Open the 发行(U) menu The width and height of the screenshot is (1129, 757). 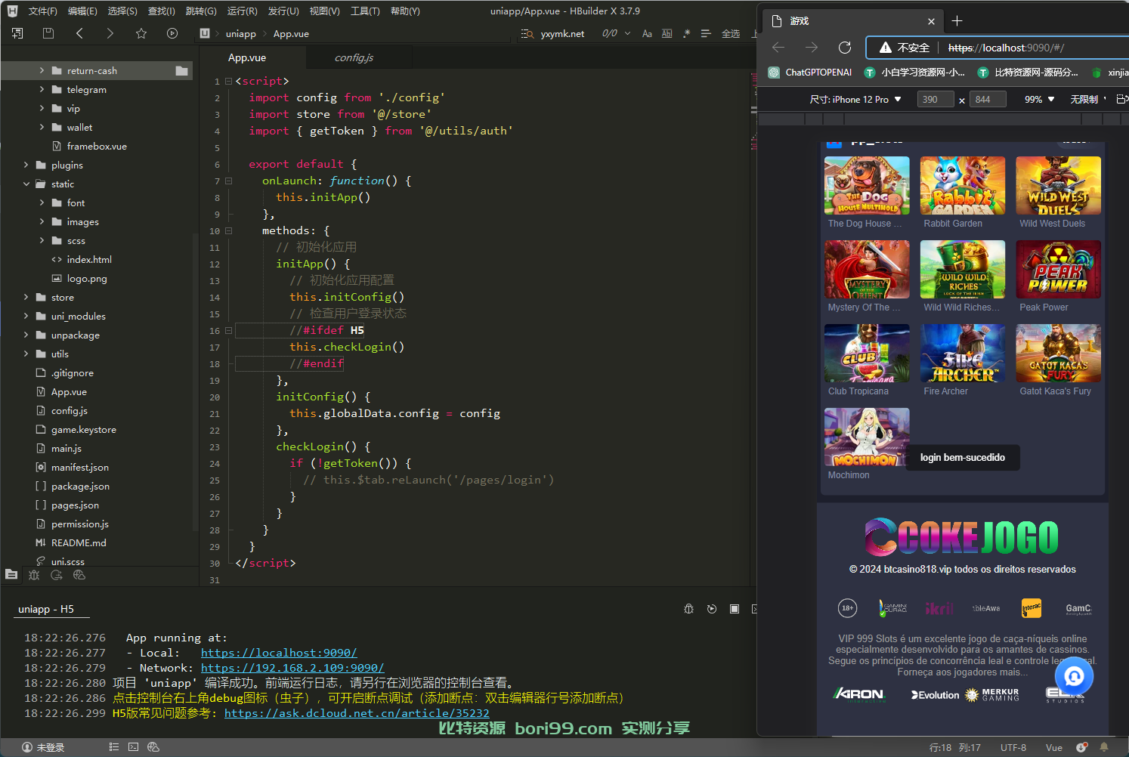click(x=283, y=11)
